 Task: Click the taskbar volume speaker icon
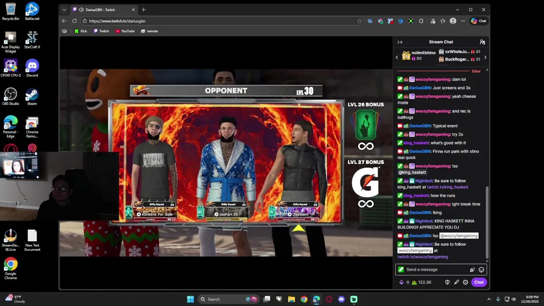point(513,299)
